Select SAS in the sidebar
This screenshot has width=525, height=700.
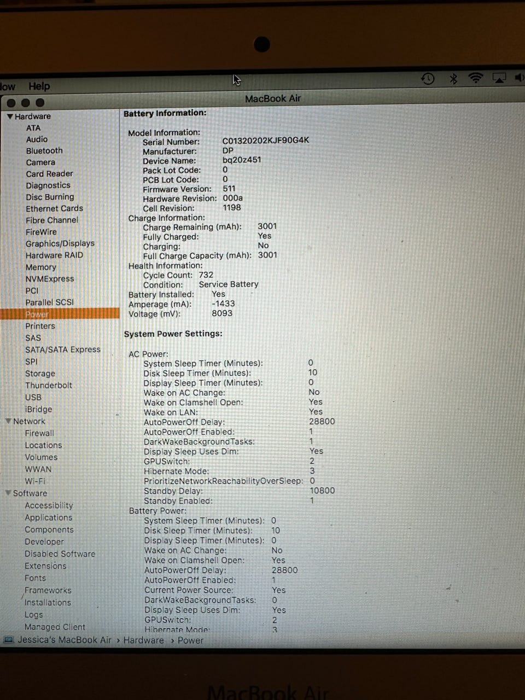coord(33,338)
